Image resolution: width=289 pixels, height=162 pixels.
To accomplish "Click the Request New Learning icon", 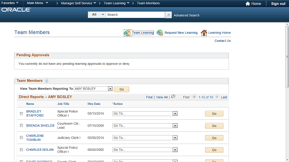I will pyautogui.click(x=160, y=33).
